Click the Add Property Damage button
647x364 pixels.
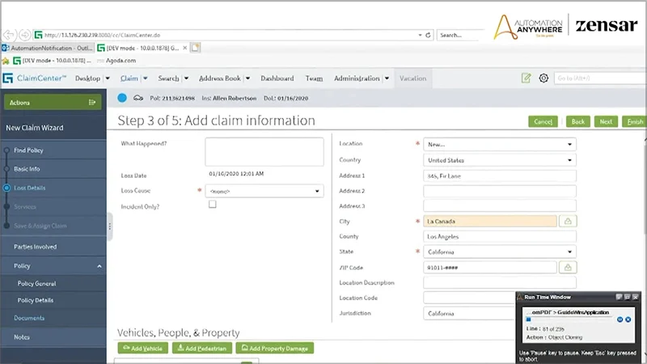pos(275,349)
